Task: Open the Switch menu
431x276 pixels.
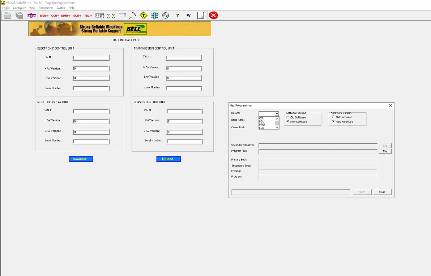Action: click(x=61, y=8)
